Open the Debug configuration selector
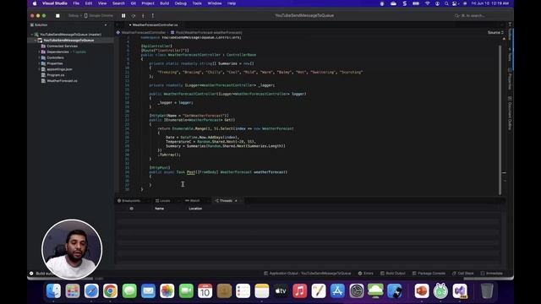The height and width of the screenshot is (304, 541). click(74, 15)
